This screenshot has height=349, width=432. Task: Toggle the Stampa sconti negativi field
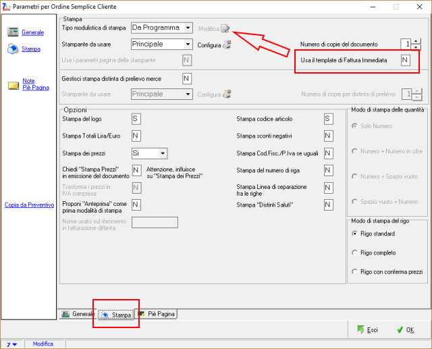click(329, 136)
